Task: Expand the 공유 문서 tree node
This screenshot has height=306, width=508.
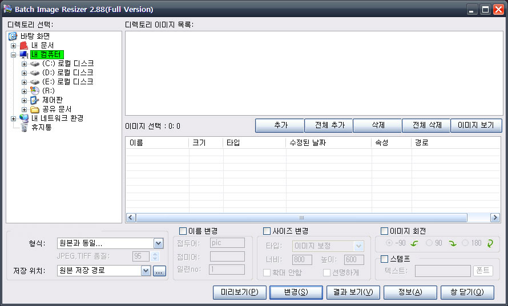Action: (x=24, y=109)
